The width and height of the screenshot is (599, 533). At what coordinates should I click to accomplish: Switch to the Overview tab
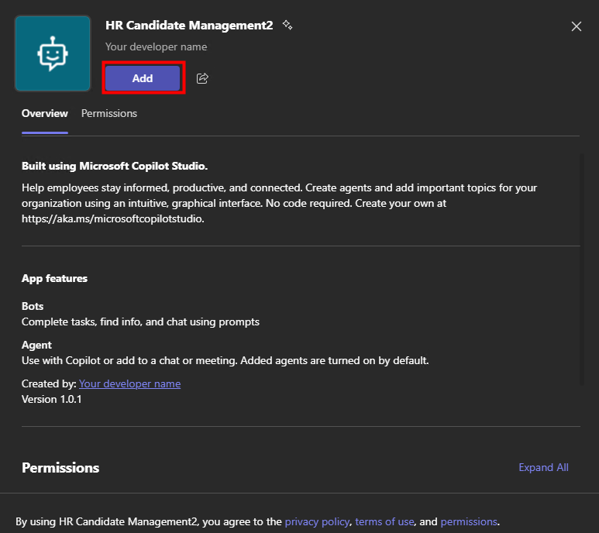(45, 113)
